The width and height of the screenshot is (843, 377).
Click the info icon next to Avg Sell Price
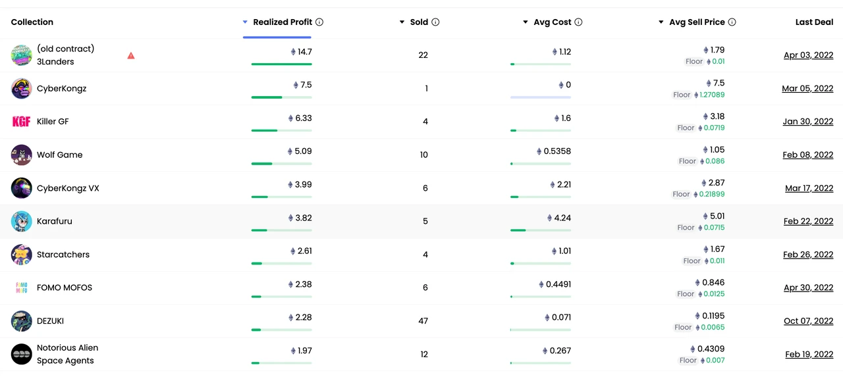click(732, 22)
